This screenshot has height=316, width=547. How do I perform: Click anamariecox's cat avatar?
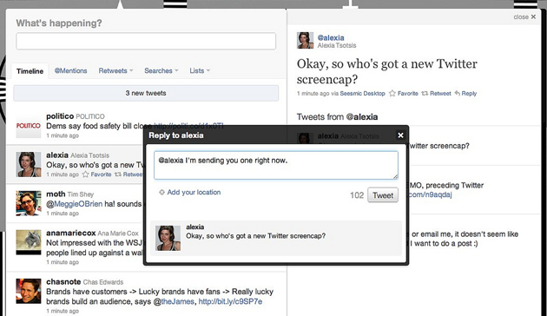(29, 242)
